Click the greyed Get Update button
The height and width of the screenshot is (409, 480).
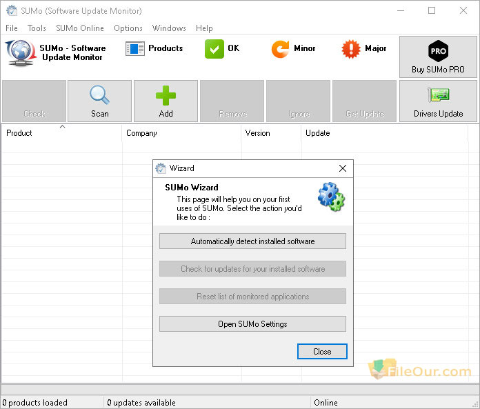click(364, 101)
